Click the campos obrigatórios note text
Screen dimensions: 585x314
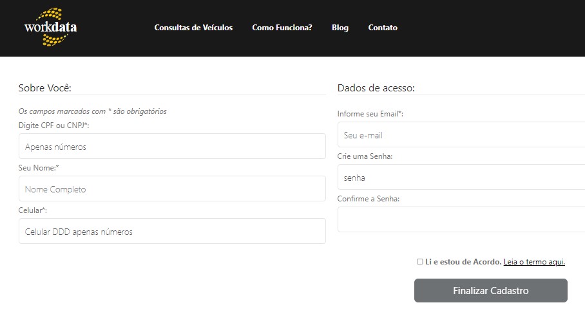pyautogui.click(x=93, y=111)
